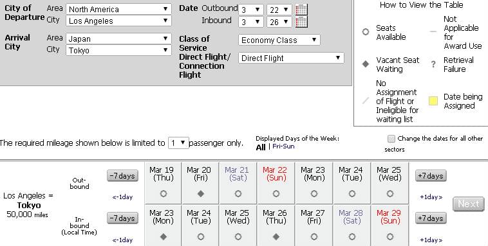Screen dimensions: 488x246
Task: Open the passenger count dropdown
Action: [x=178, y=143]
